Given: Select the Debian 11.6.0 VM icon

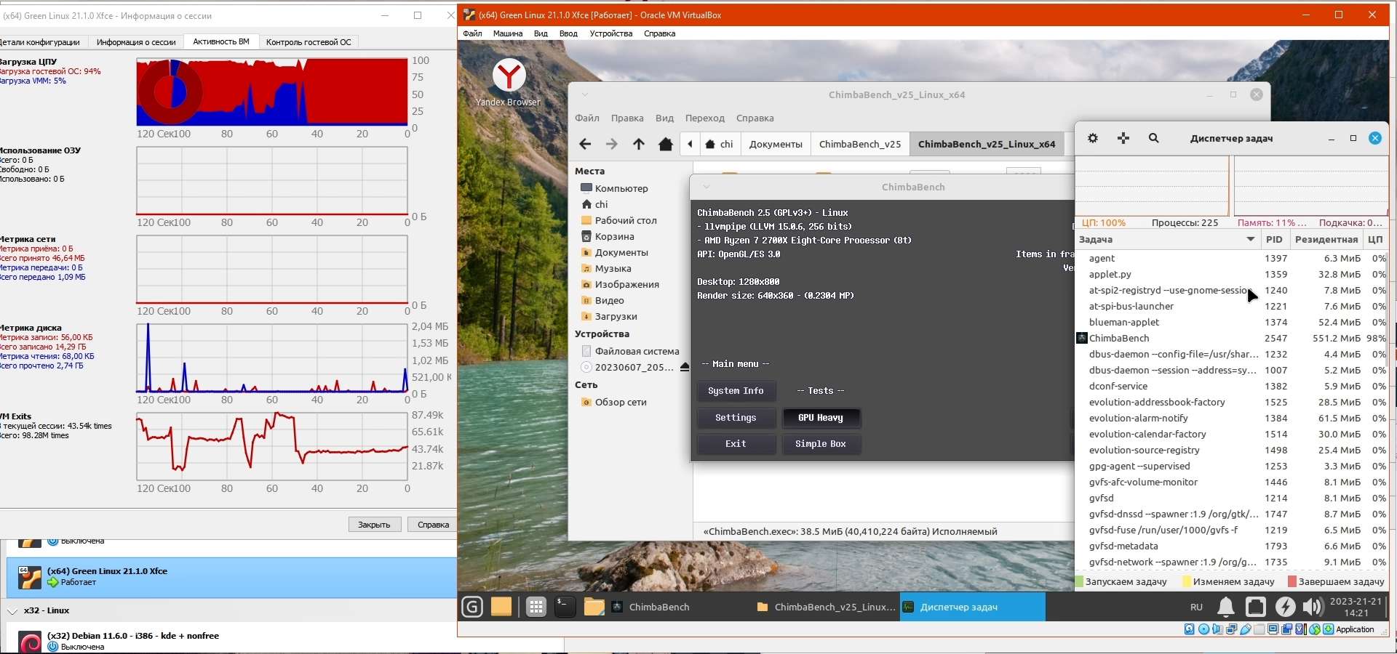Looking at the screenshot, I should [30, 642].
